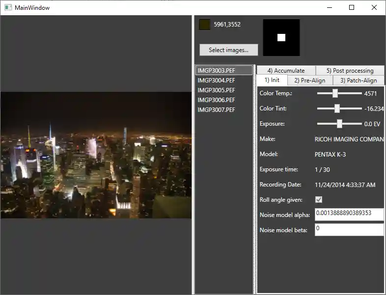Select IMGP3003.PEF in file list
The height and width of the screenshot is (295, 386).
(217, 71)
